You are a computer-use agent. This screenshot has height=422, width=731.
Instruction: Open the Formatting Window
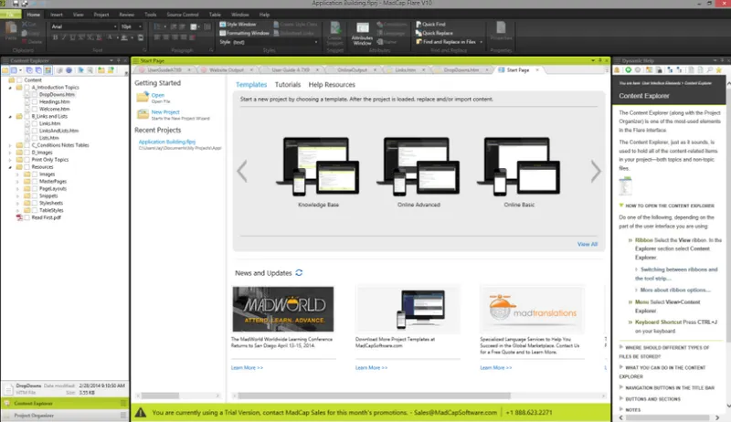click(244, 33)
